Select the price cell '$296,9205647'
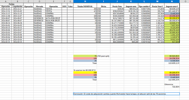189x100 pixels. 117,11
